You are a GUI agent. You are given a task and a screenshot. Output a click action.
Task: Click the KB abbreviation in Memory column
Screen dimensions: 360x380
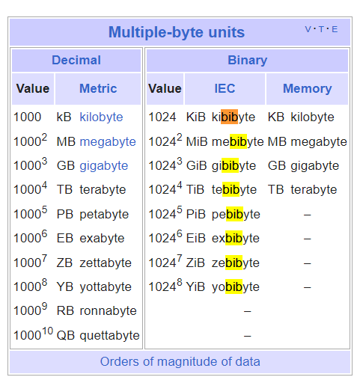coord(276,117)
